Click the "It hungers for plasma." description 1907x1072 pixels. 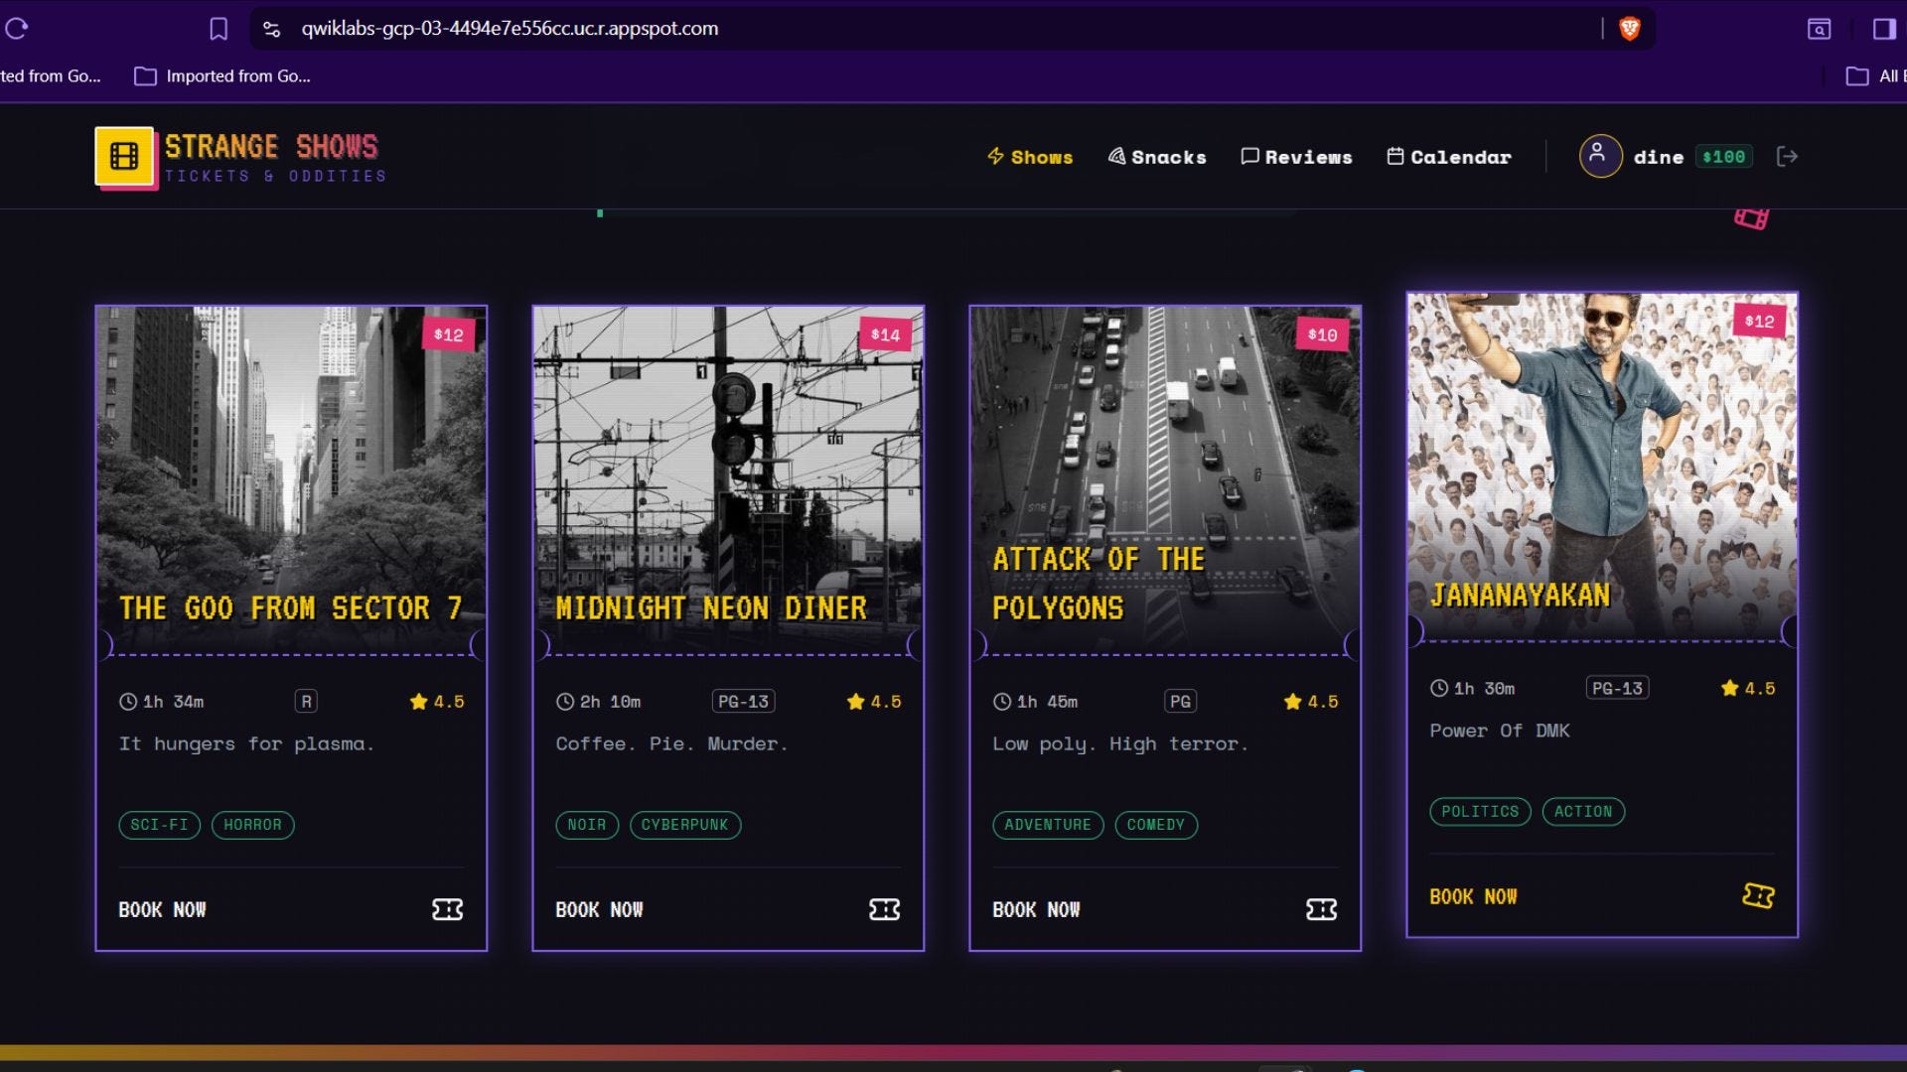pos(246,744)
